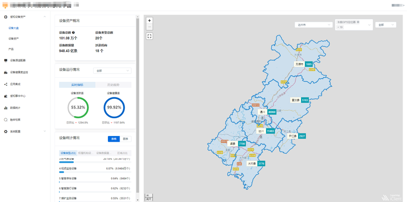Switch statistics to 表格 view
The height and width of the screenshot is (202, 407).
[x=113, y=139]
